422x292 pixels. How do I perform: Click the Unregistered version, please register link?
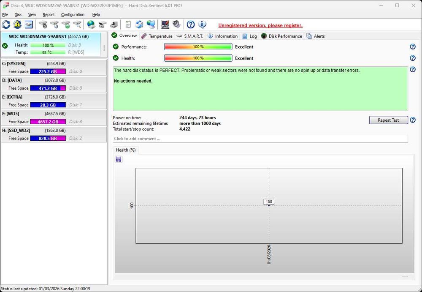[260, 25]
